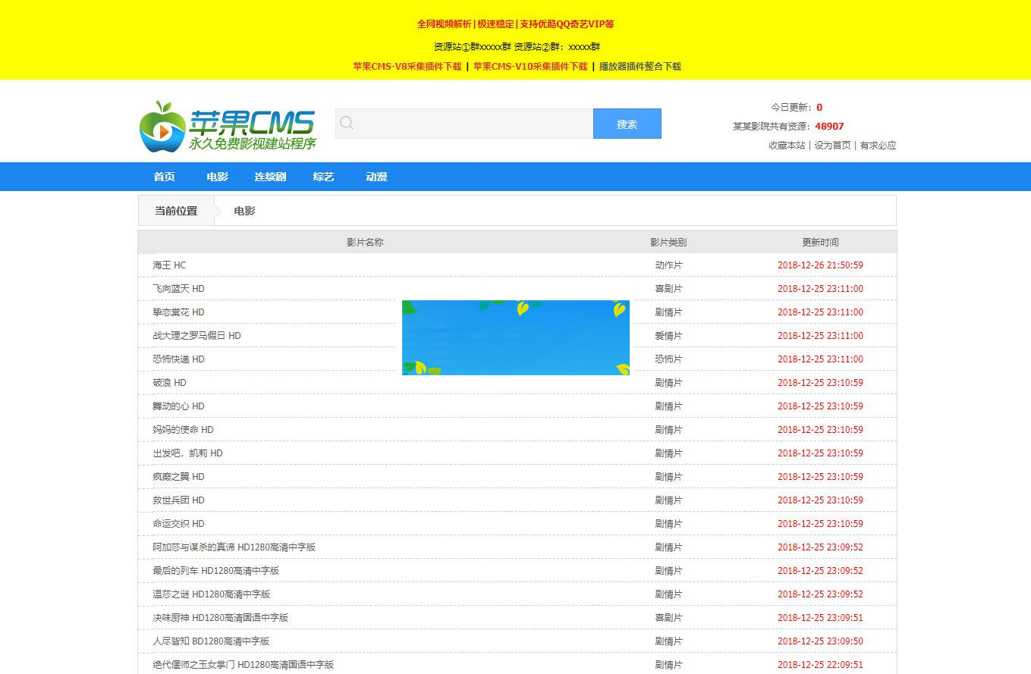
Task: Open the 电影 navigation tab
Action: pyautogui.click(x=217, y=177)
